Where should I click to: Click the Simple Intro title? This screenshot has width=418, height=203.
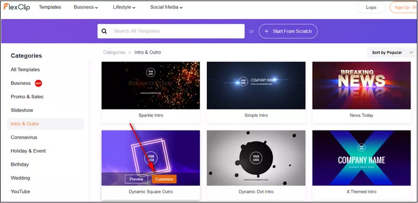click(256, 116)
